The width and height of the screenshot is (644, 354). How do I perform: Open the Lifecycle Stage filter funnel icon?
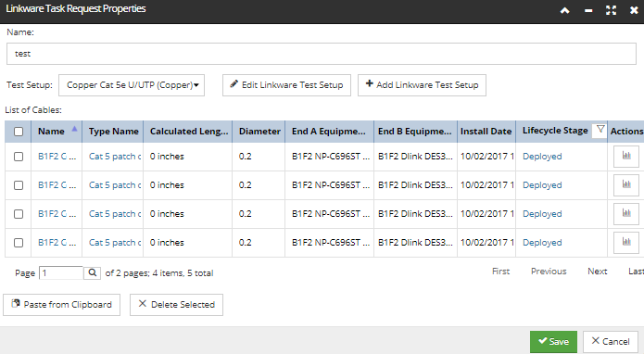[600, 131]
